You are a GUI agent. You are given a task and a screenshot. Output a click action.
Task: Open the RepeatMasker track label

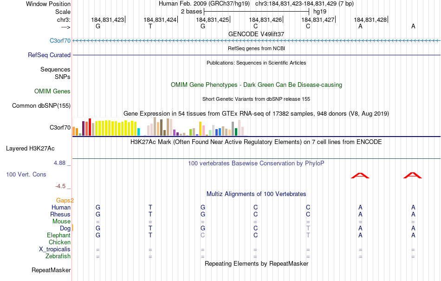[51, 270]
